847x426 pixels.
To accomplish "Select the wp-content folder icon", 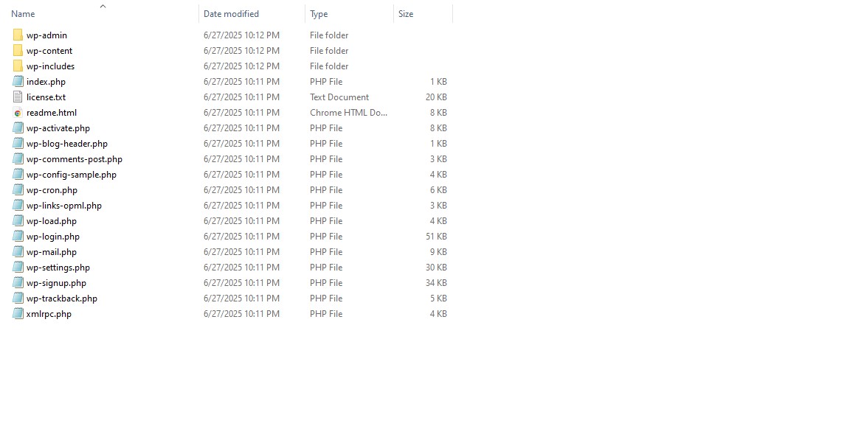I will click(18, 51).
